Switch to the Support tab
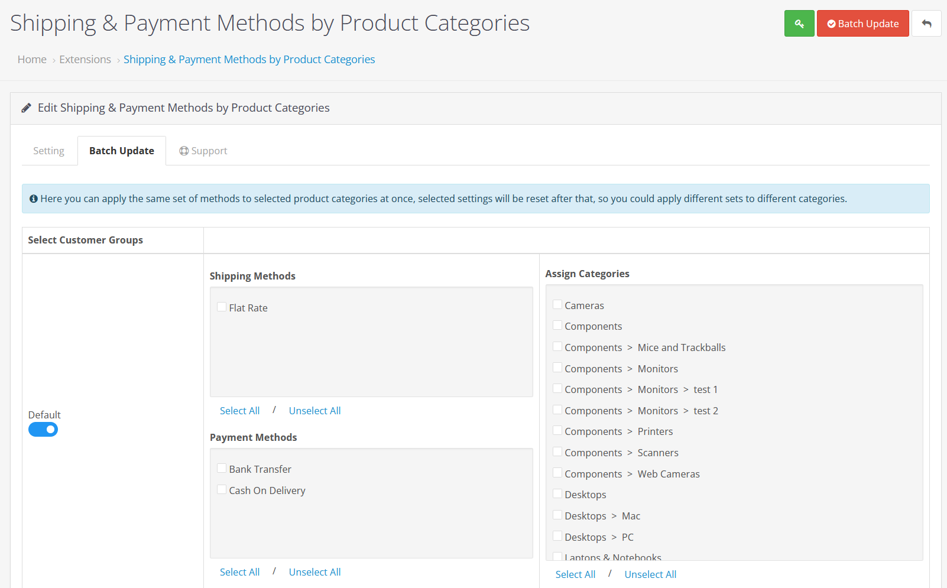This screenshot has height=588, width=947. click(203, 151)
